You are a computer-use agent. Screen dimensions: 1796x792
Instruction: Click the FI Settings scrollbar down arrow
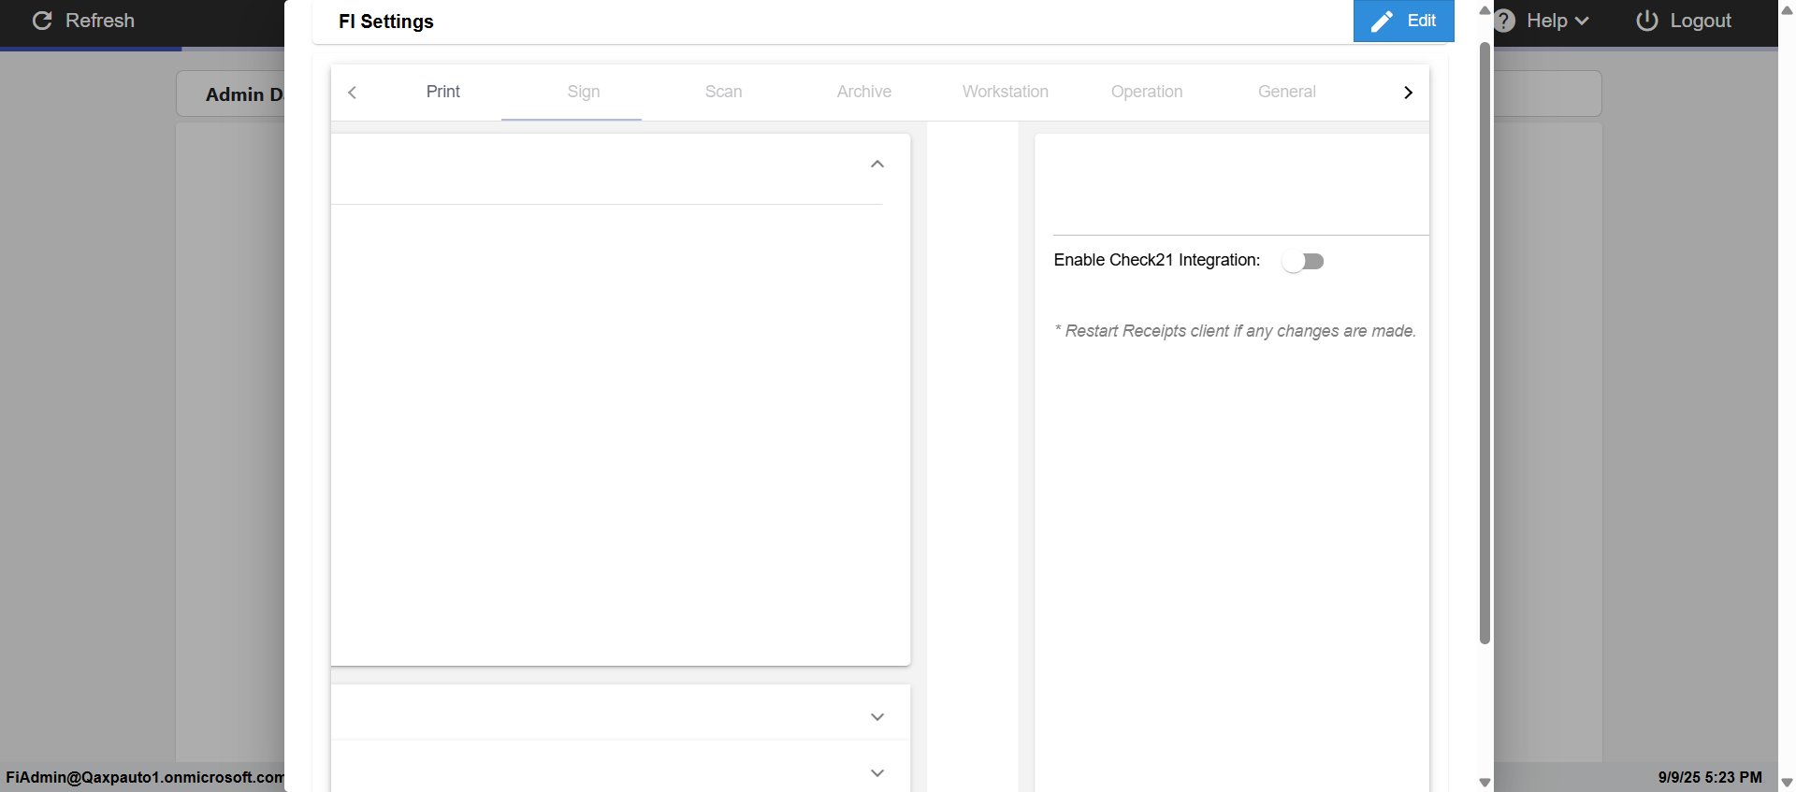pos(1485,783)
